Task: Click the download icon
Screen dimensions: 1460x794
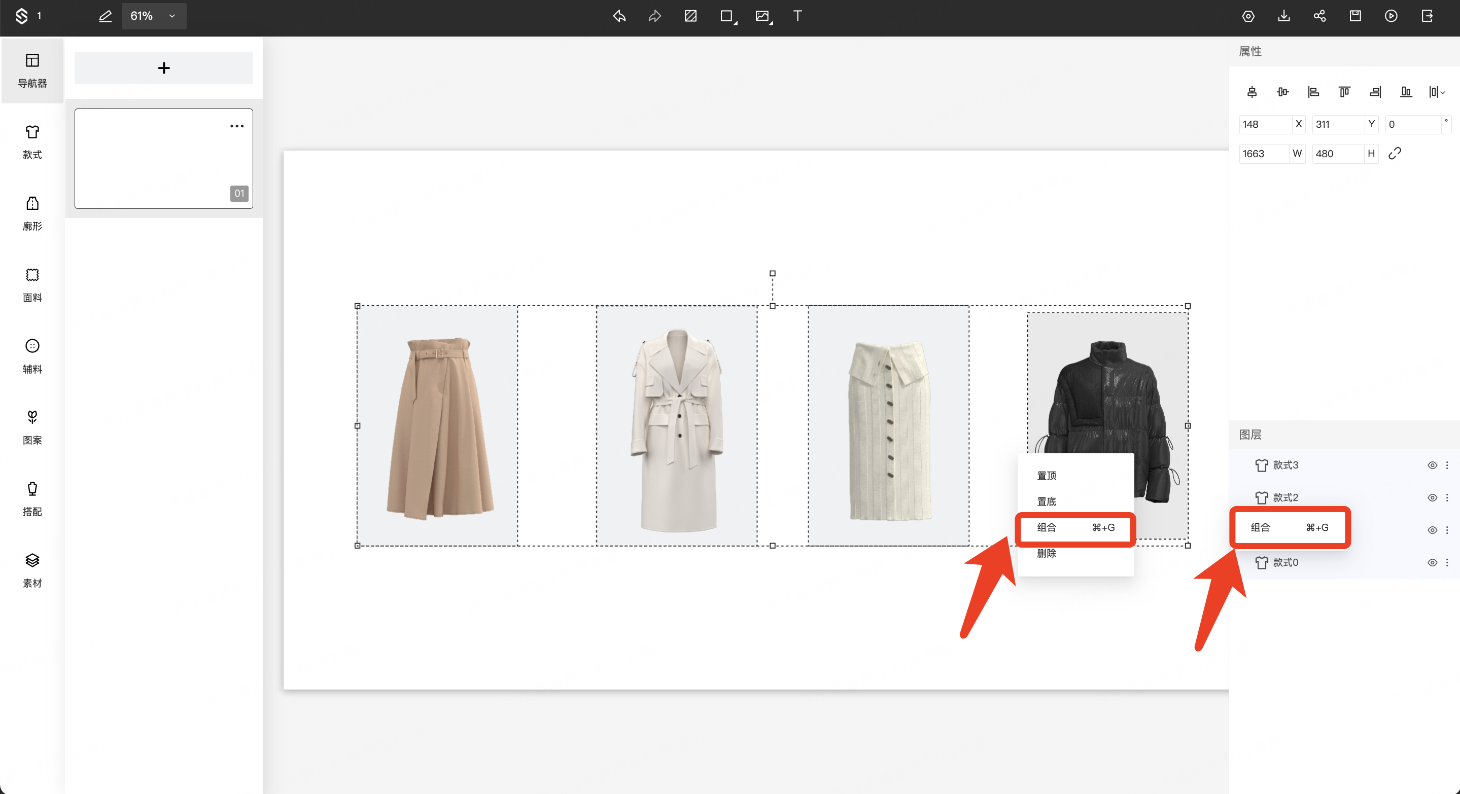Action: [x=1284, y=16]
